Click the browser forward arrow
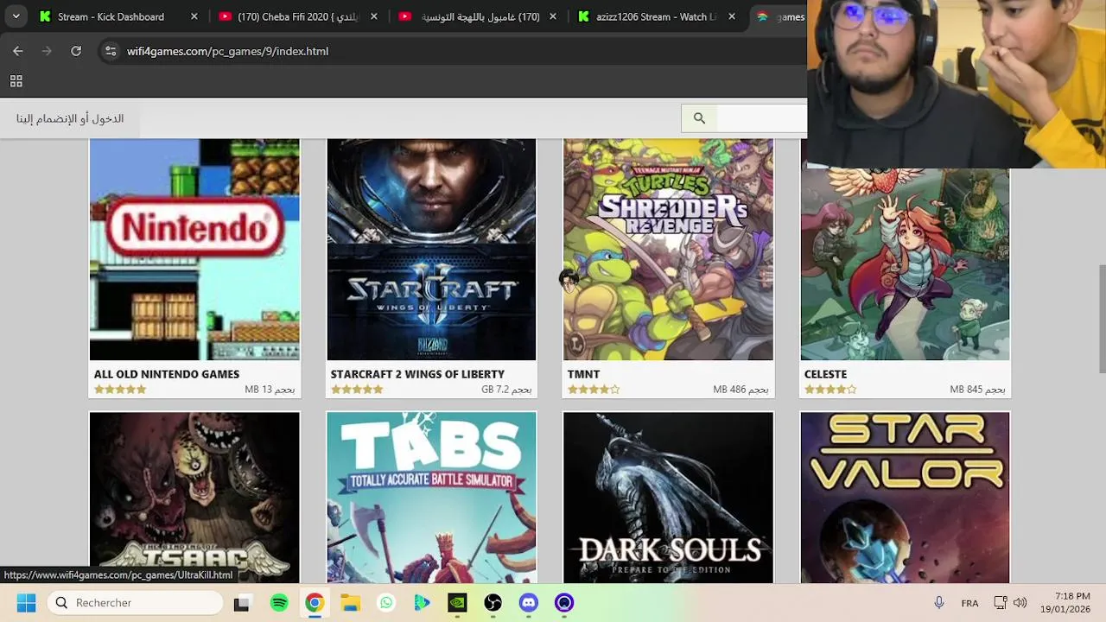 point(47,51)
